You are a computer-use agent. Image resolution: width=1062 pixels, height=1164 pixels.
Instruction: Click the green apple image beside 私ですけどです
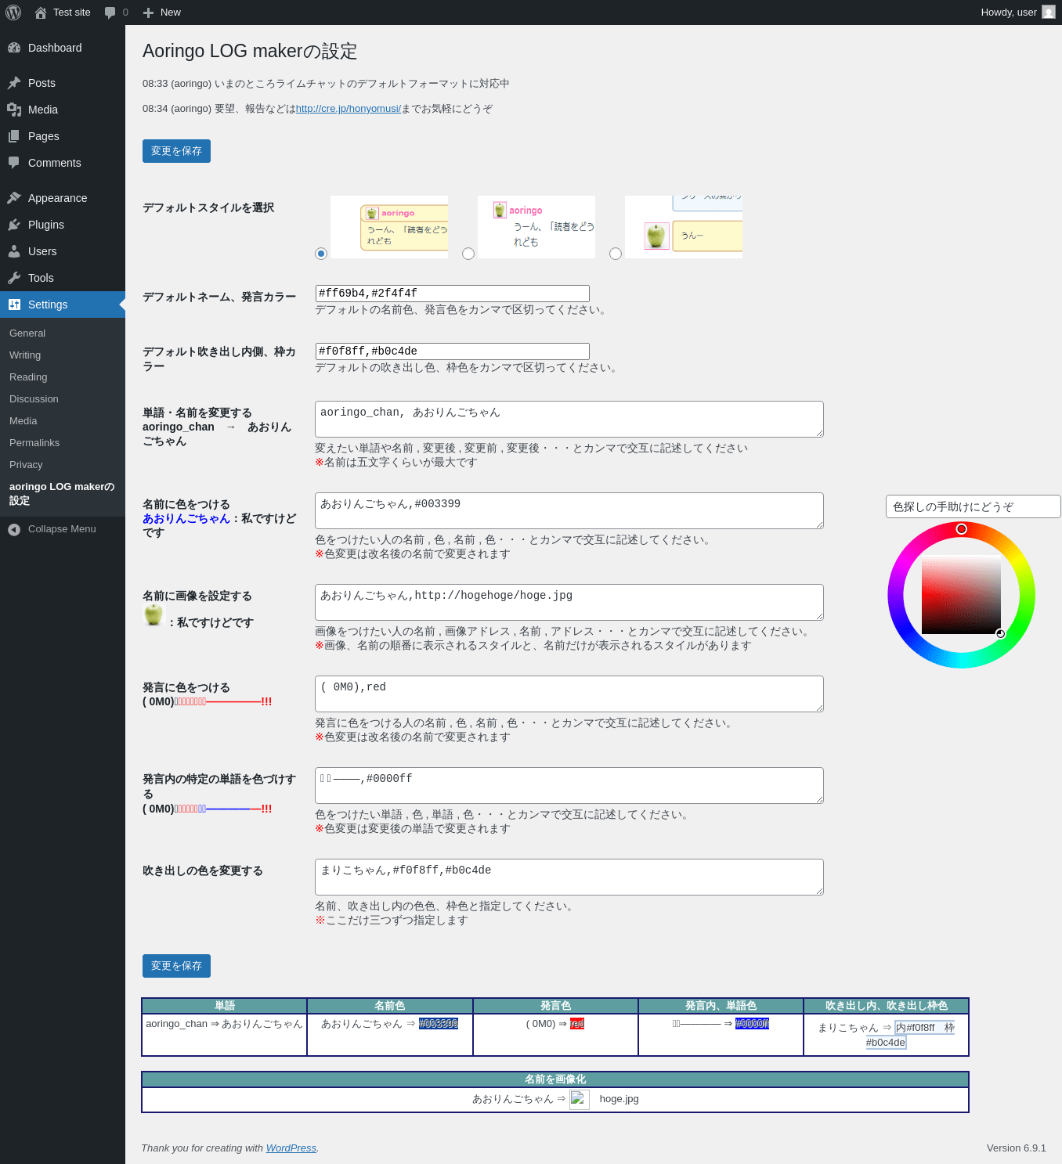point(154,614)
